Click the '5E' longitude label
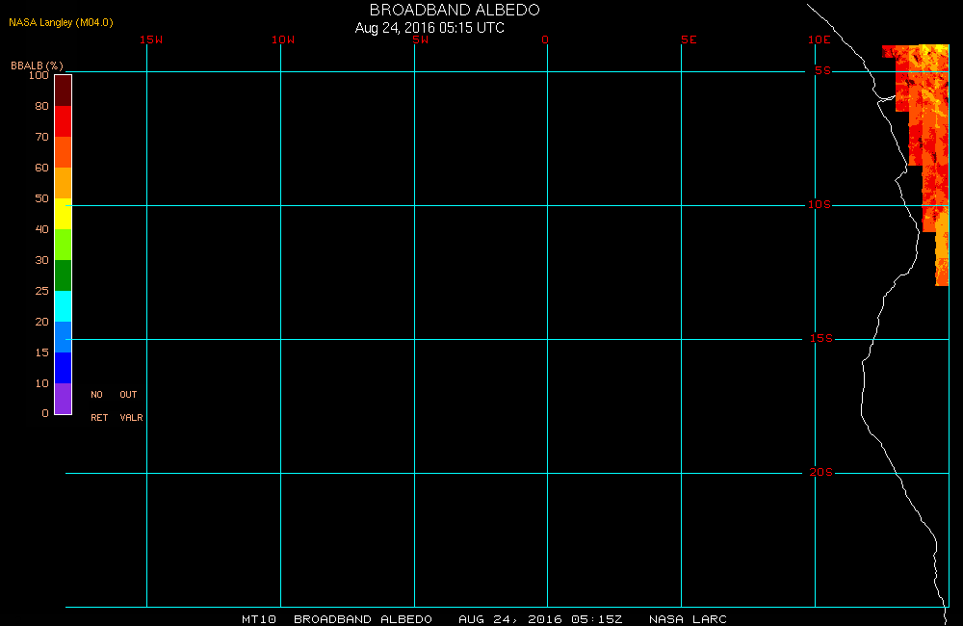The image size is (963, 626). click(x=689, y=39)
